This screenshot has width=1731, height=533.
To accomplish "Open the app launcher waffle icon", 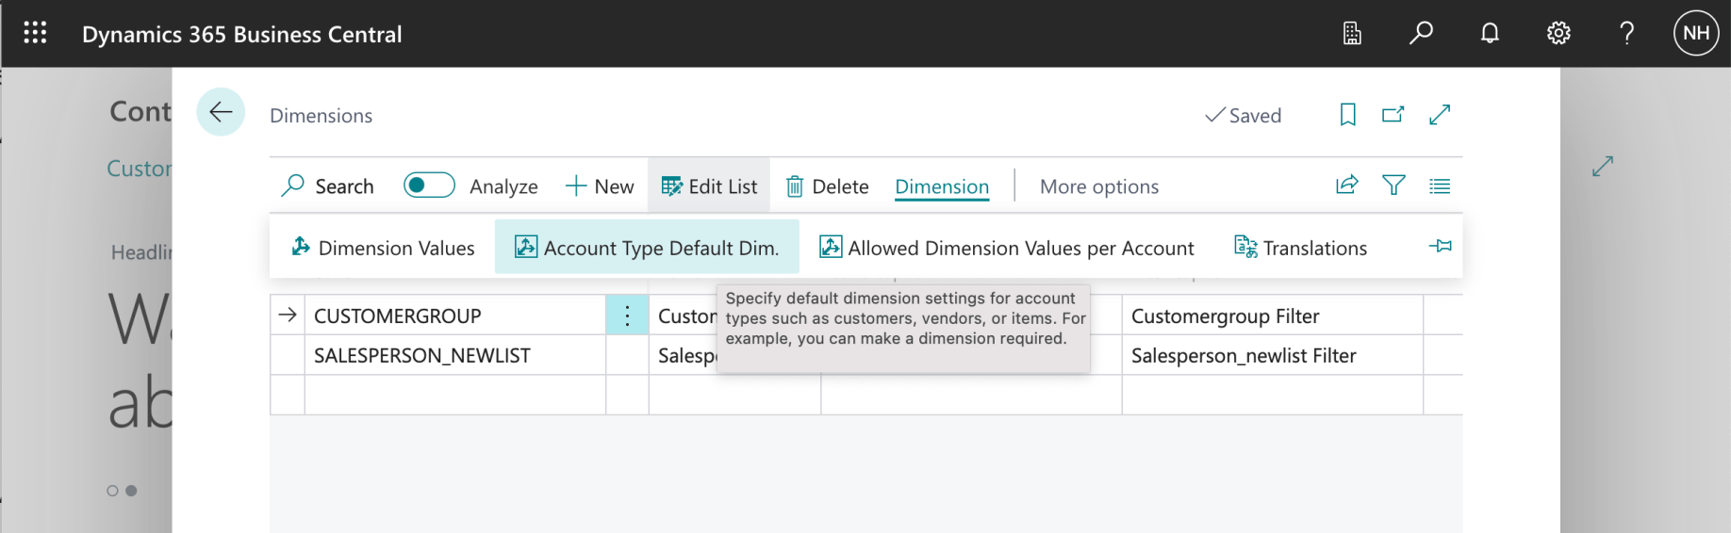I will coord(35,33).
